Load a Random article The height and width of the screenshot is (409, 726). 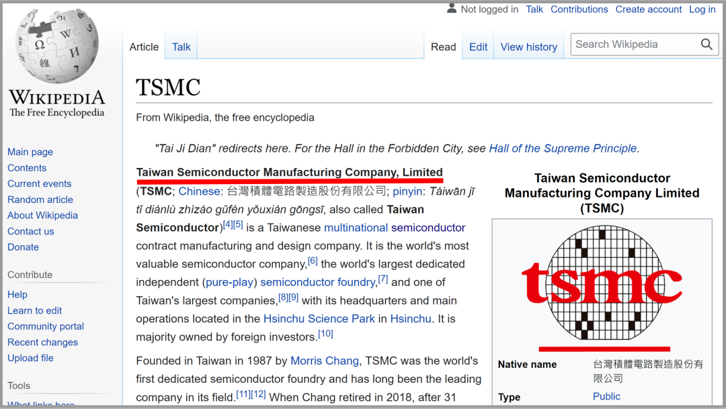tap(40, 199)
